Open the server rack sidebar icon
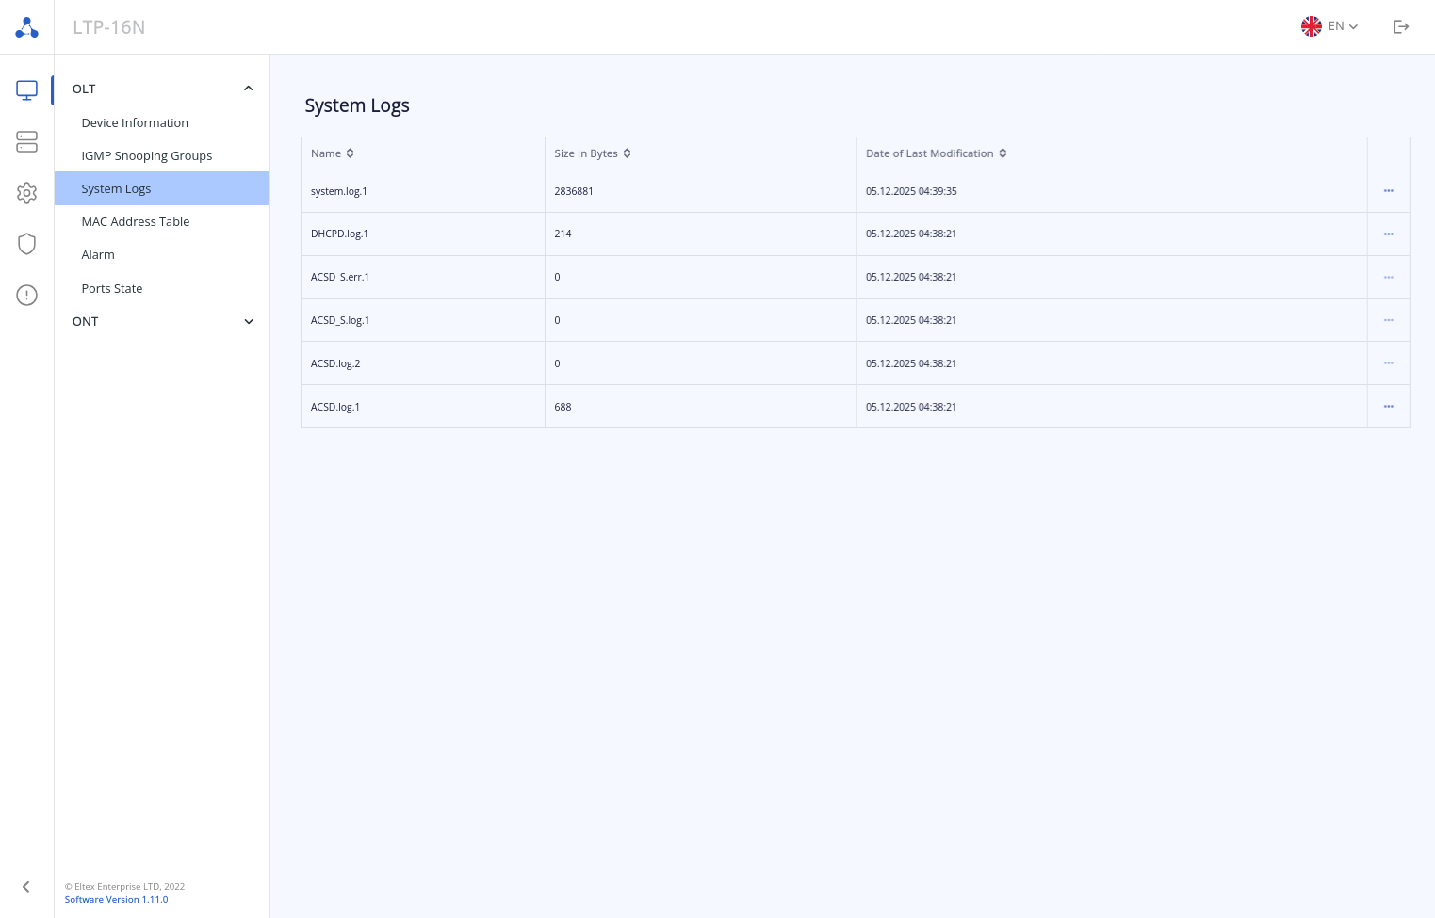The height and width of the screenshot is (918, 1435). (x=26, y=141)
